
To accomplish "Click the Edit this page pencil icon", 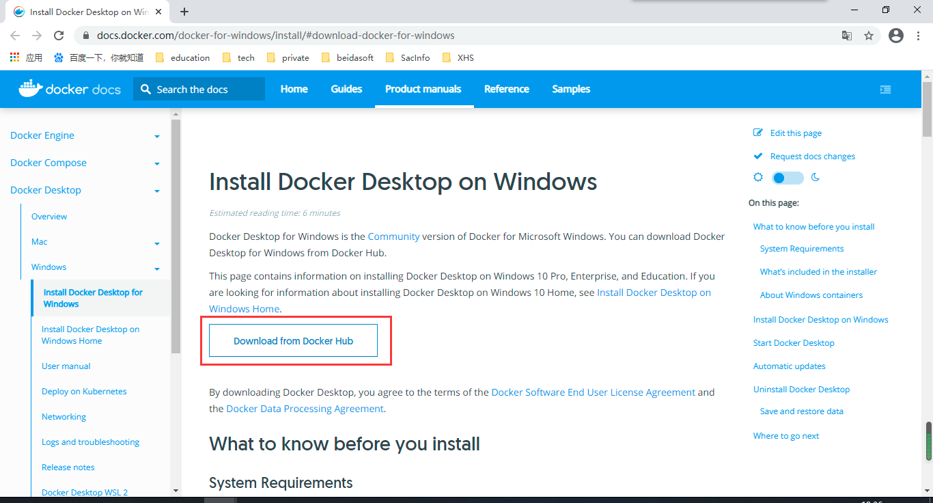I will (757, 133).
